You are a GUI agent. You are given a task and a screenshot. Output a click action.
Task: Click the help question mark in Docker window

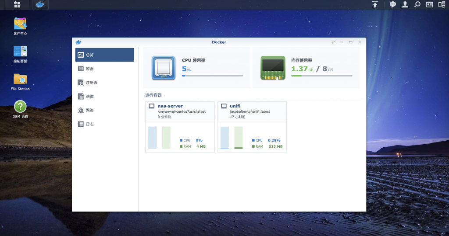tap(333, 42)
